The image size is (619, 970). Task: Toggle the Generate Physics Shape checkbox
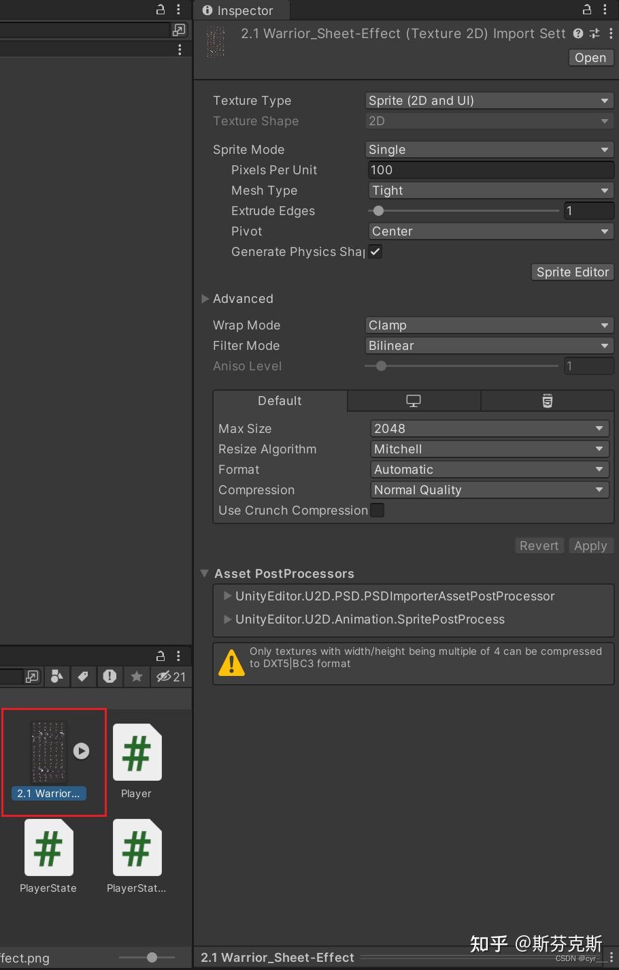(375, 251)
